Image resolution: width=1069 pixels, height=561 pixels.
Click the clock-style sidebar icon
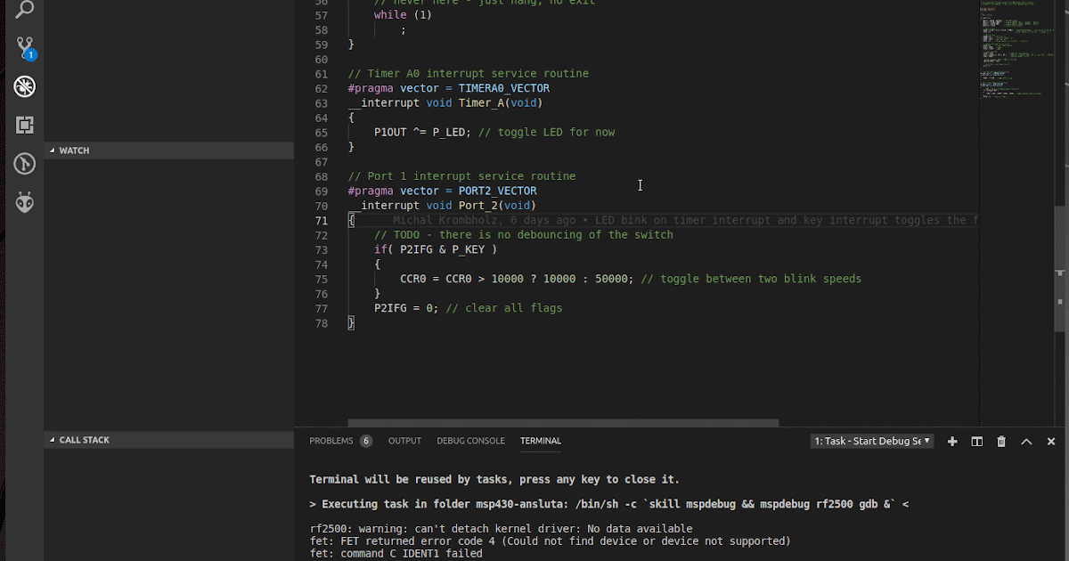click(x=23, y=164)
